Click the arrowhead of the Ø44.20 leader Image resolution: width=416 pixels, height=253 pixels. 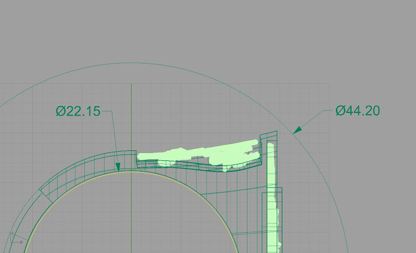pyautogui.click(x=297, y=130)
